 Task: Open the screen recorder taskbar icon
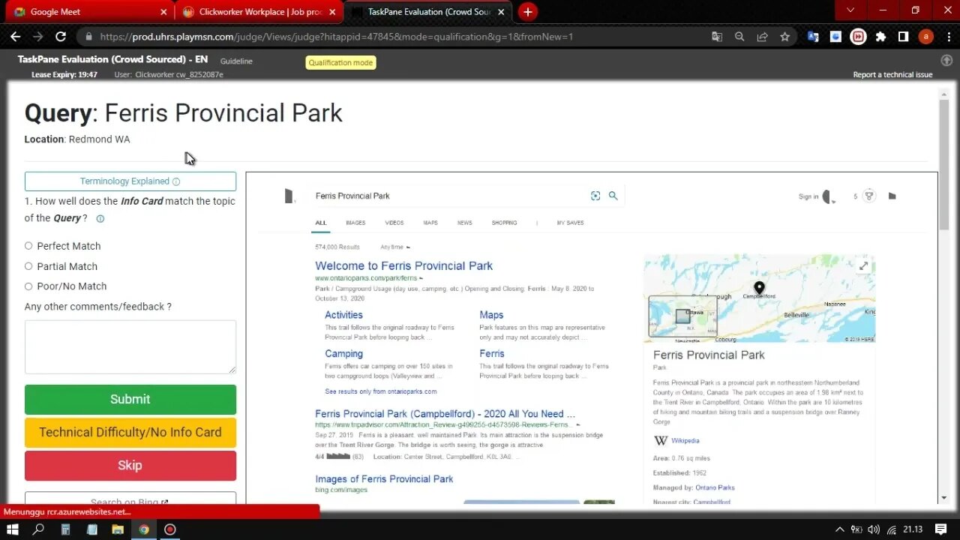click(170, 529)
